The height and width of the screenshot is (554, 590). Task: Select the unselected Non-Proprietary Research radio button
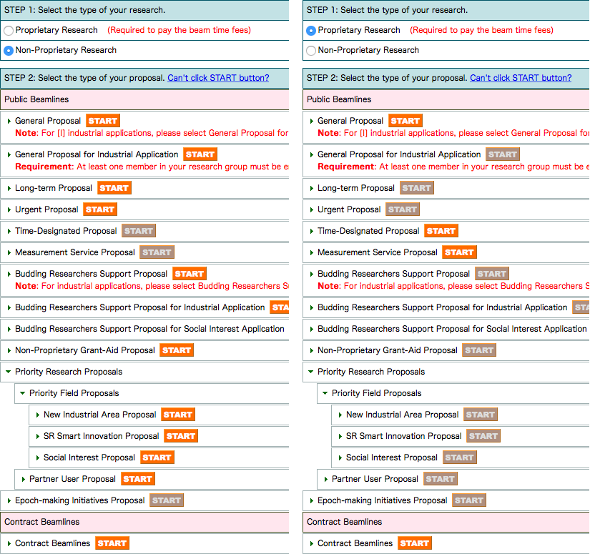pyautogui.click(x=311, y=51)
